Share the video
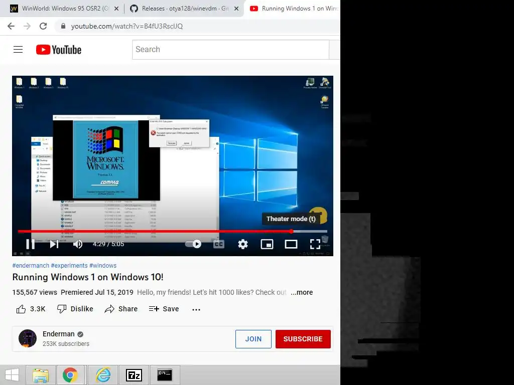The width and height of the screenshot is (514, 385). point(121,309)
